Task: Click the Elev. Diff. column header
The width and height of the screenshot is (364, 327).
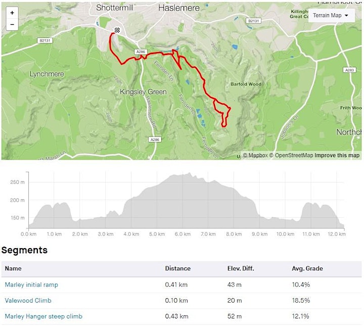Action: click(x=241, y=268)
